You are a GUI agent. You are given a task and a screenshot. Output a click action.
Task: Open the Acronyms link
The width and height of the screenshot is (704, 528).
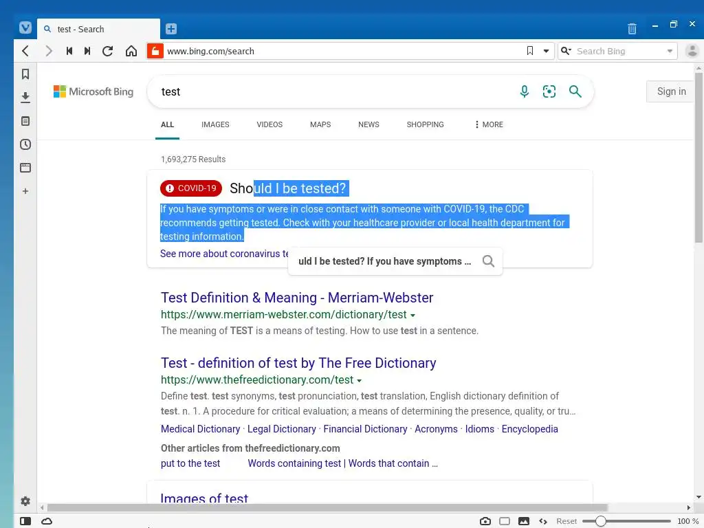click(x=436, y=429)
